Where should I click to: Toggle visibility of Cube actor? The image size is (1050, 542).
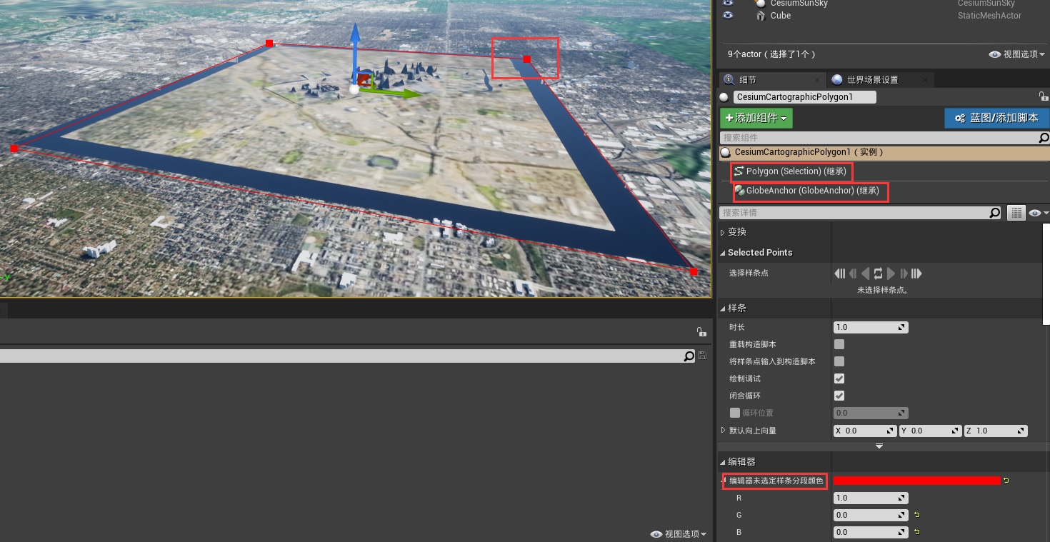coord(728,16)
